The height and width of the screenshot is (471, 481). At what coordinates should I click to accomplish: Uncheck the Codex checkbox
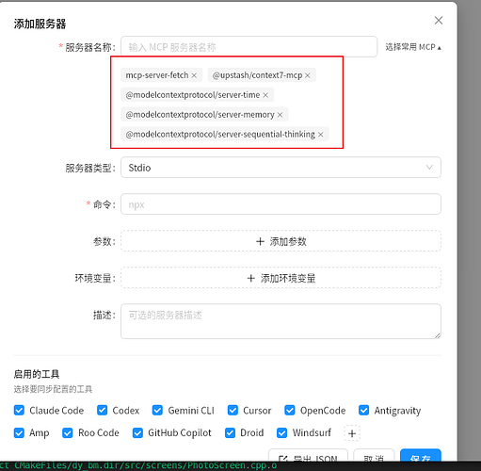click(x=103, y=410)
